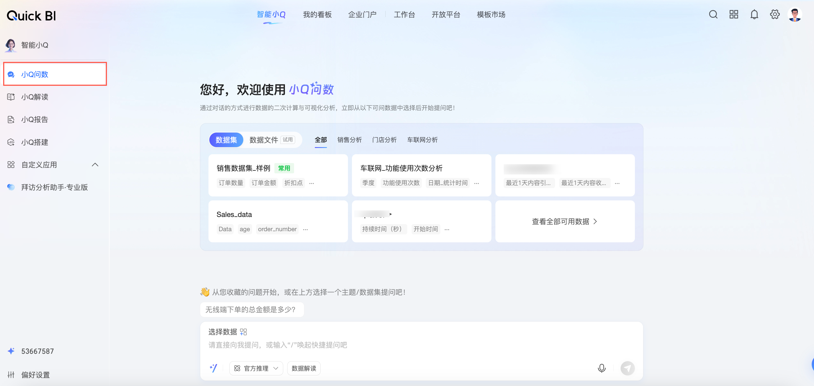Open the notifications bell

754,15
